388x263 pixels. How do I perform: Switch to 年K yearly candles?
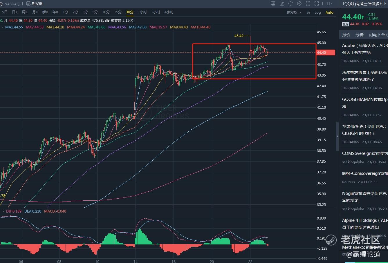coord(55,12)
